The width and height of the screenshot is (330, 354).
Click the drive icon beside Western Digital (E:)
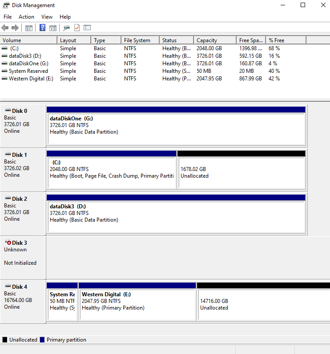tap(4, 79)
